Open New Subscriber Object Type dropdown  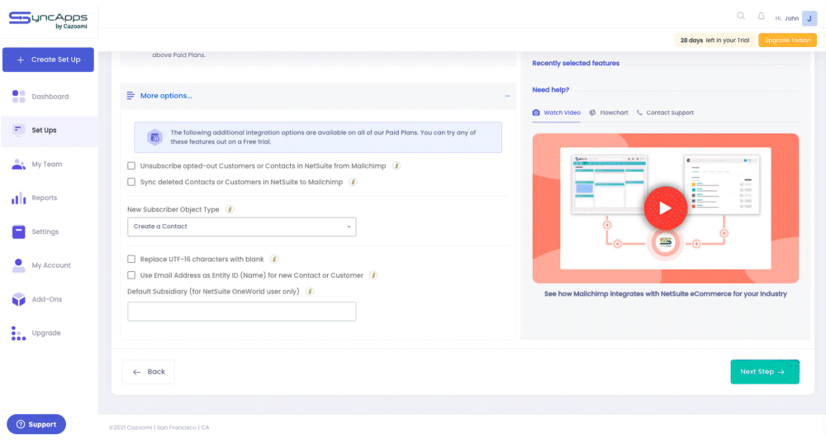point(242,226)
